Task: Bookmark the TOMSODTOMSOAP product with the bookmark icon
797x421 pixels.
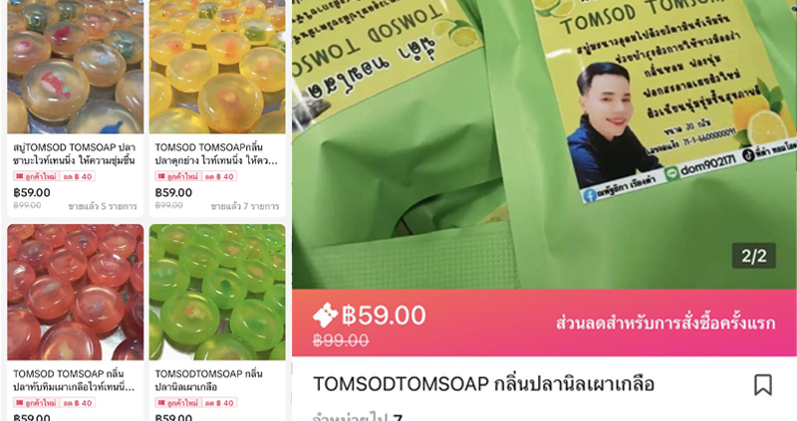Action: 762,385
